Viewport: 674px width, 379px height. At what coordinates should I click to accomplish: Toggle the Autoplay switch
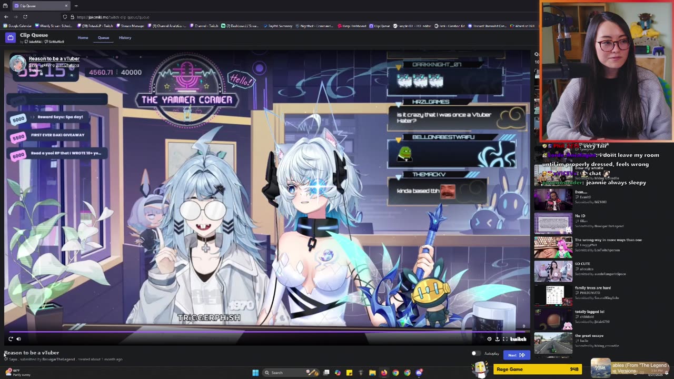[x=475, y=354]
